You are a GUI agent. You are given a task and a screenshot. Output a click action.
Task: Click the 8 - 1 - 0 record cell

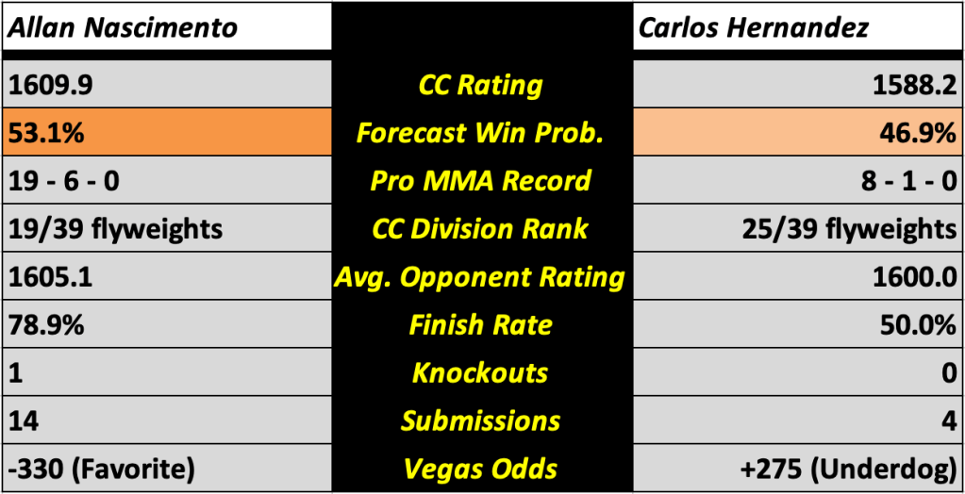[x=797, y=181]
